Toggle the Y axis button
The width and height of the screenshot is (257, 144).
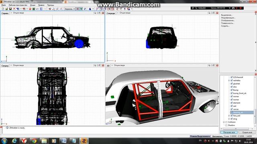[81, 9]
